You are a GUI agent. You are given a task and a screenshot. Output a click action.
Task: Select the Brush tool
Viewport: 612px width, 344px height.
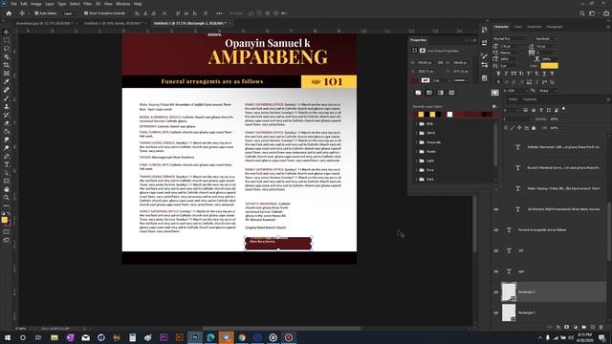[x=7, y=97]
